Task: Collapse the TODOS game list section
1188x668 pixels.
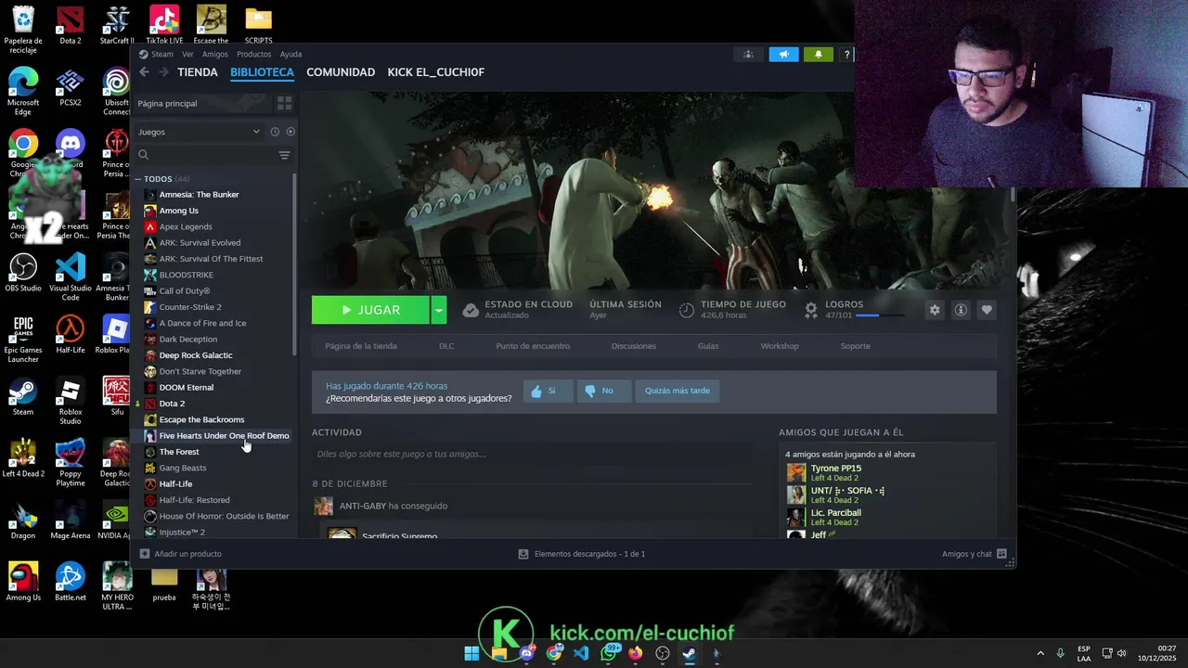Action: [138, 179]
